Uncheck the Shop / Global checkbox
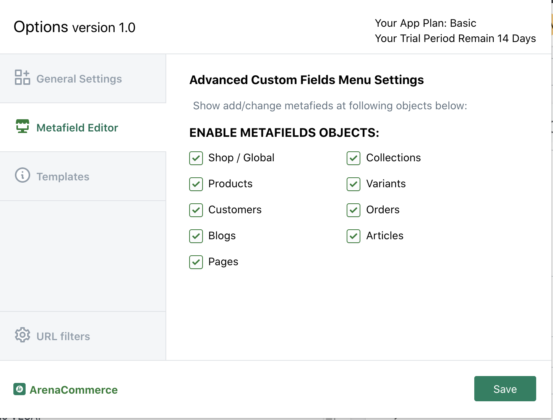This screenshot has height=420, width=553. (x=196, y=158)
